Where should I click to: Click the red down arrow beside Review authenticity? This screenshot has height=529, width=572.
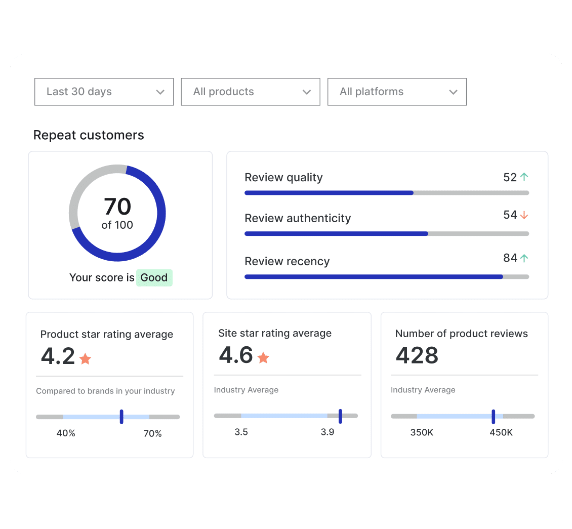524,215
